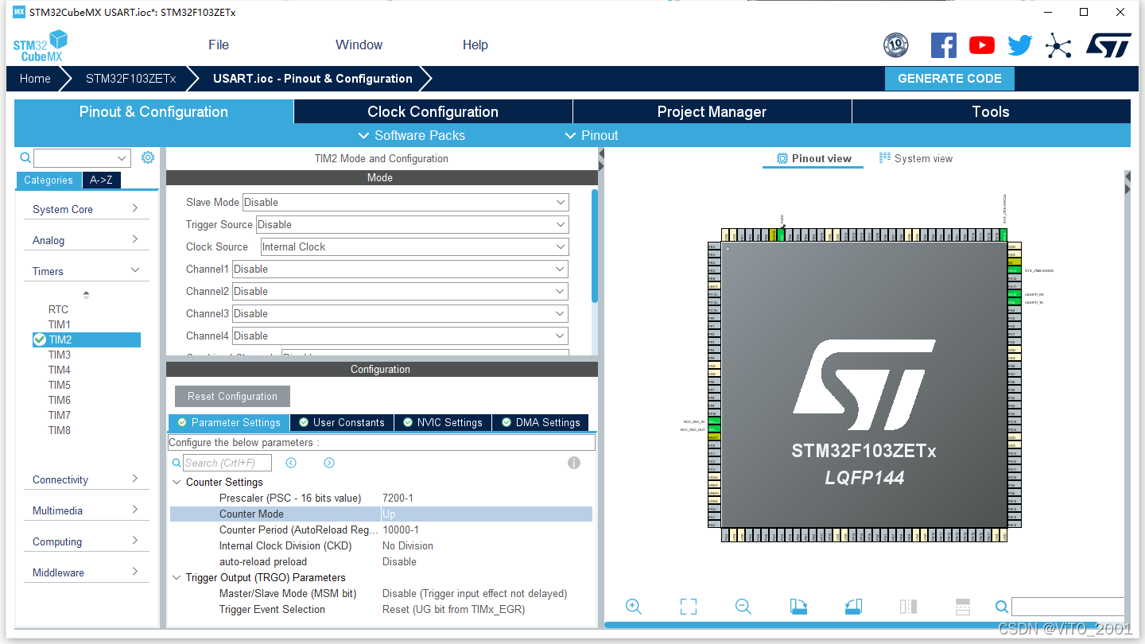Switch to A->Z sorting tab
Screen dimensions: 1145x644
click(101, 180)
